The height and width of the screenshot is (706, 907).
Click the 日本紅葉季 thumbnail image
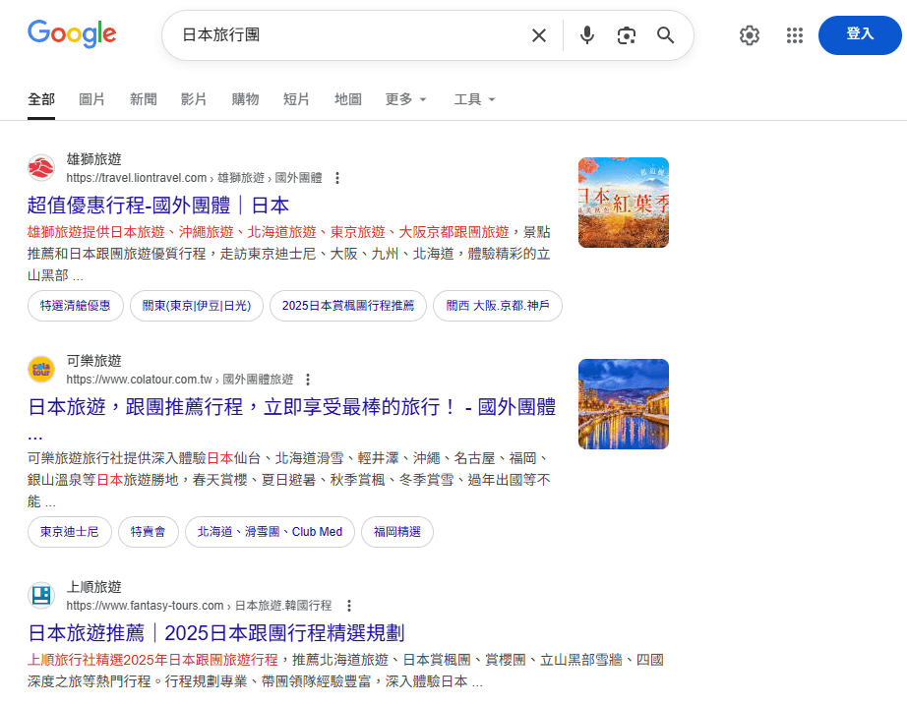pos(623,203)
